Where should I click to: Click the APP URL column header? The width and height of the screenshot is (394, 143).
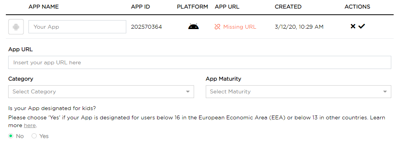click(227, 7)
